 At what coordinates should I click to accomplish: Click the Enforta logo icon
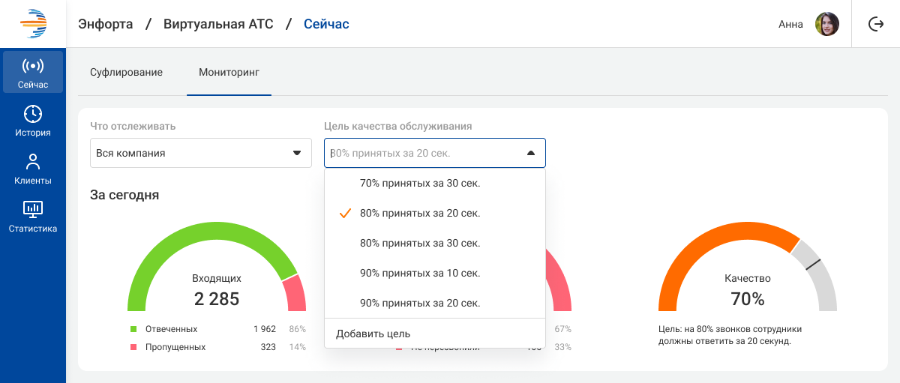pyautogui.click(x=33, y=24)
